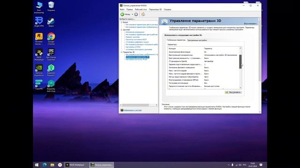Open the Рабочий стол menu
300x168 pixels.
click(x=141, y=9)
